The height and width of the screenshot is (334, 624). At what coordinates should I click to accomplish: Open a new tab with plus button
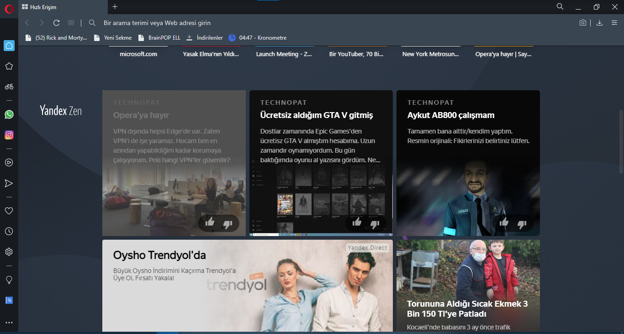click(x=115, y=7)
